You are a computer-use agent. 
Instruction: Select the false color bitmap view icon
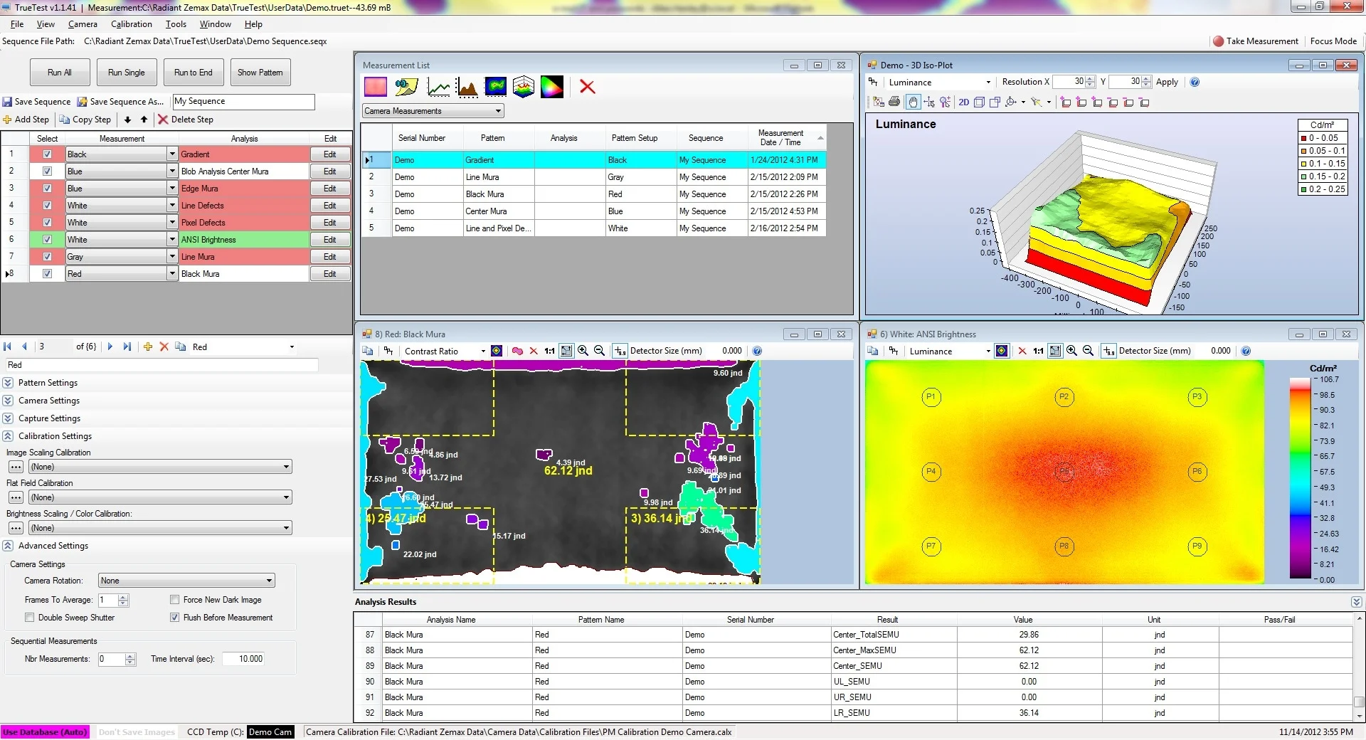coord(496,87)
